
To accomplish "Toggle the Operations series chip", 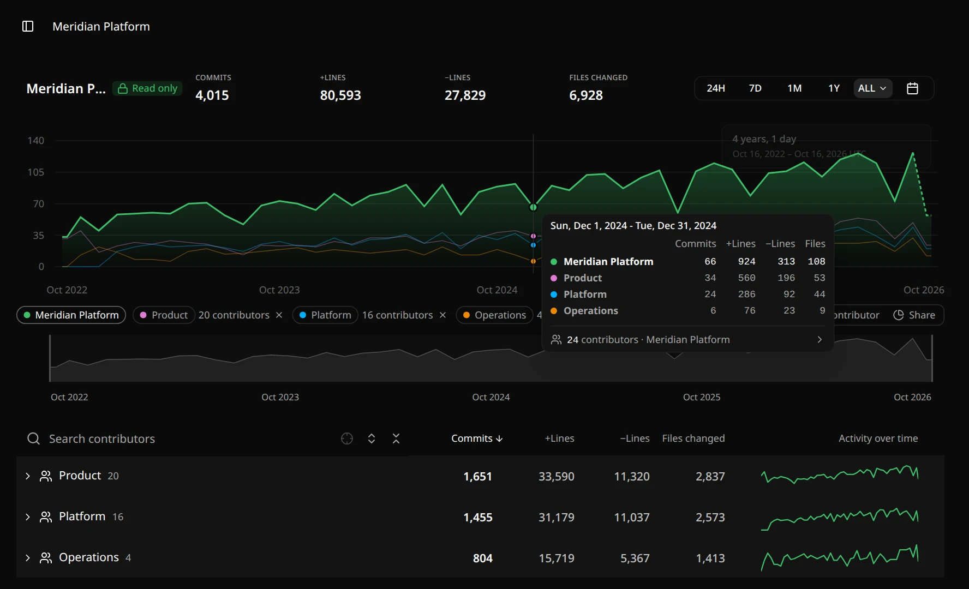I will click(495, 315).
